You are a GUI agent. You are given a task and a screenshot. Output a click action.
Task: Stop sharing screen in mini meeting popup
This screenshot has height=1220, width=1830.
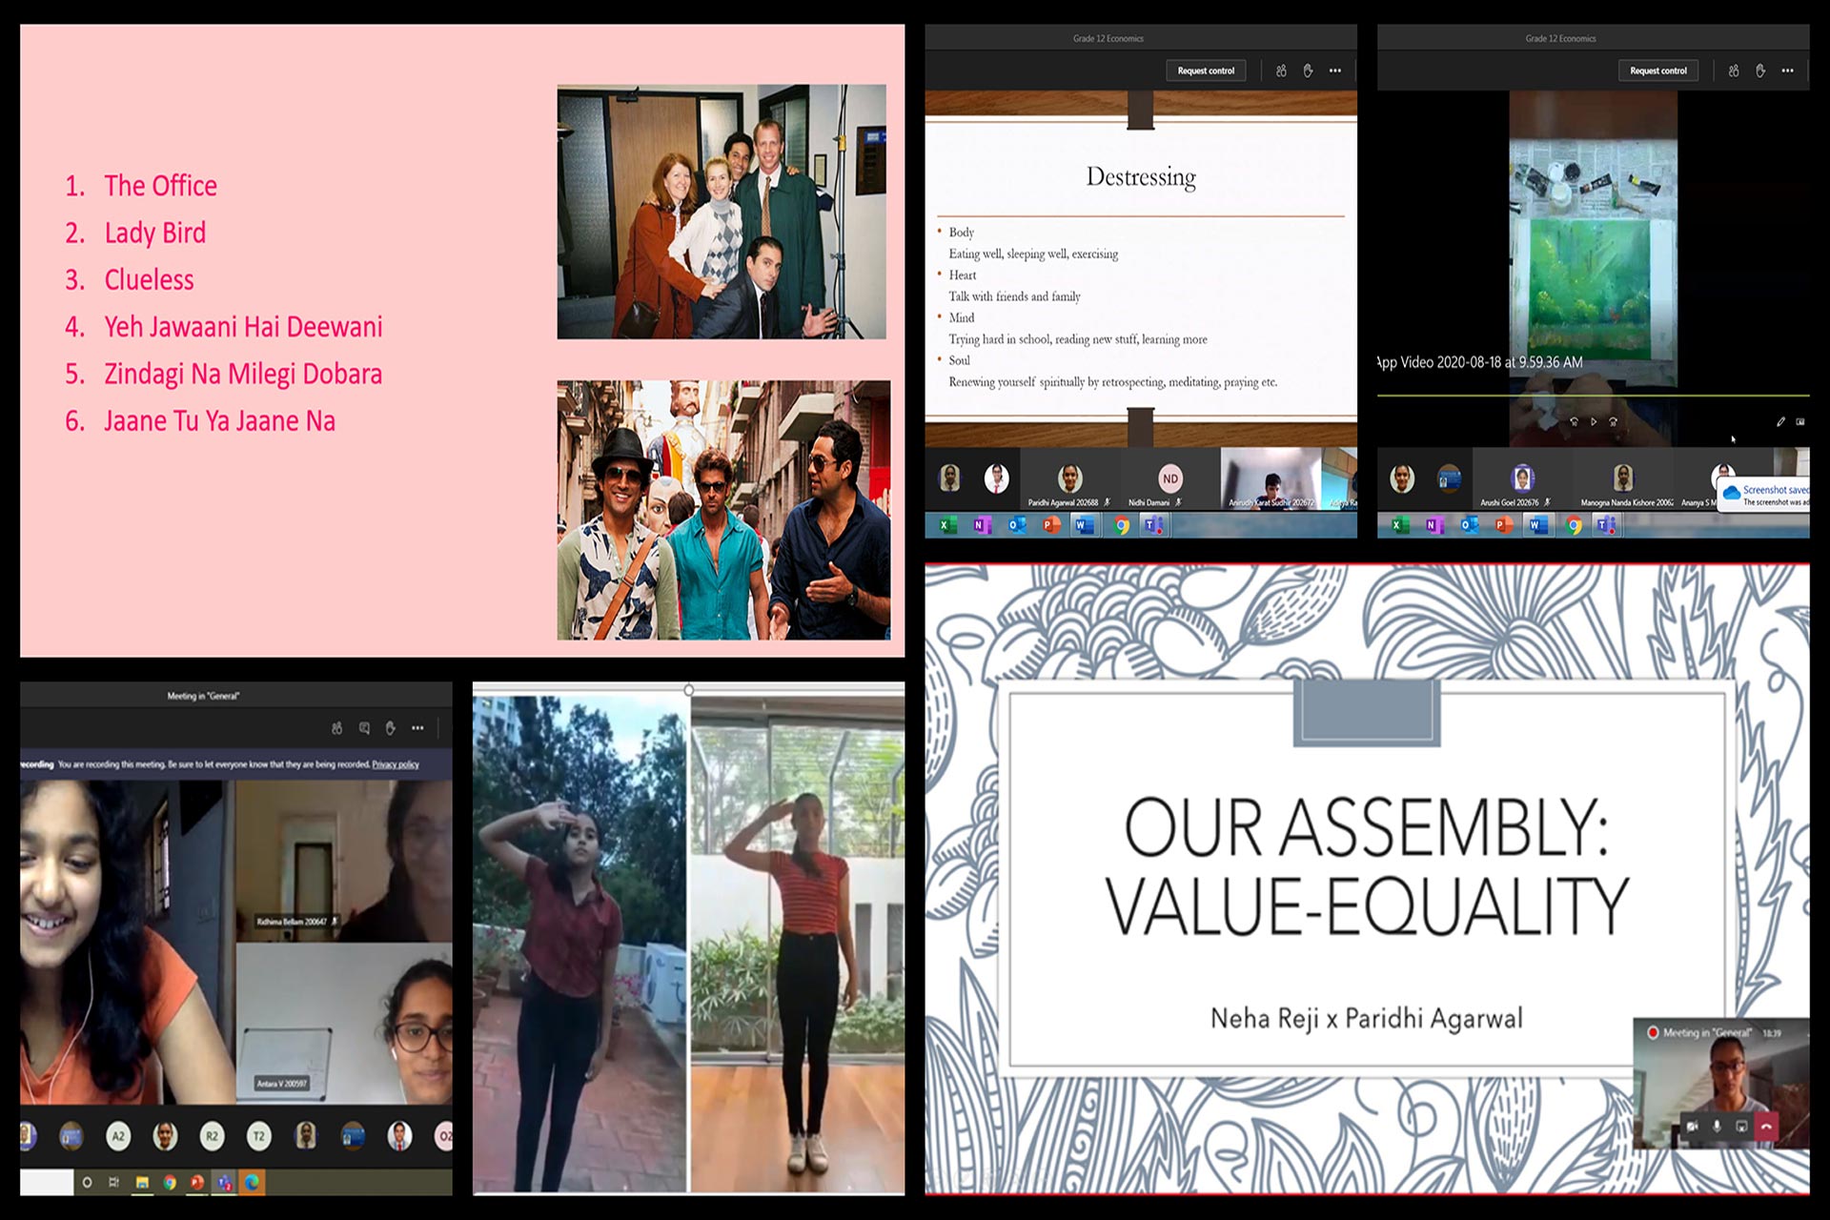[1741, 1127]
